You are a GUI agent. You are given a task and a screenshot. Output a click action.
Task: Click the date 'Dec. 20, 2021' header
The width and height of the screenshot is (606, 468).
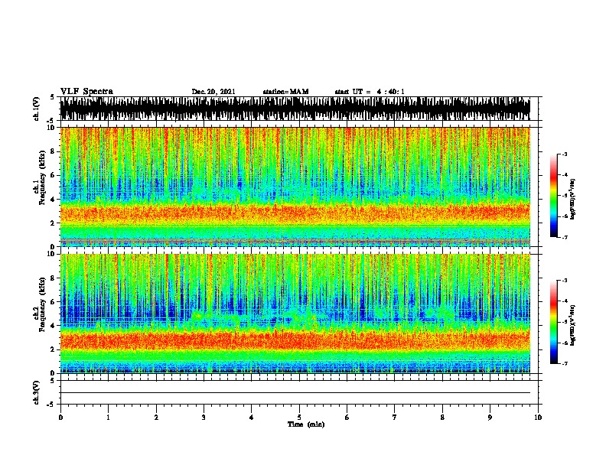(x=213, y=92)
